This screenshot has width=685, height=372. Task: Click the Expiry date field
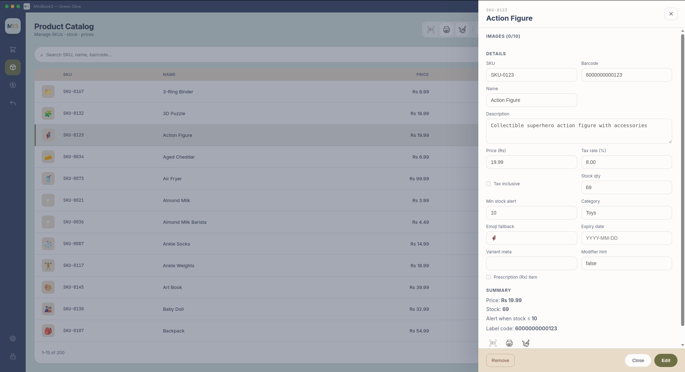click(x=627, y=238)
